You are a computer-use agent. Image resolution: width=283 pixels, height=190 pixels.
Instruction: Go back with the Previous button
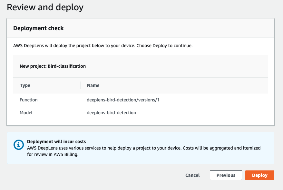click(x=226, y=175)
